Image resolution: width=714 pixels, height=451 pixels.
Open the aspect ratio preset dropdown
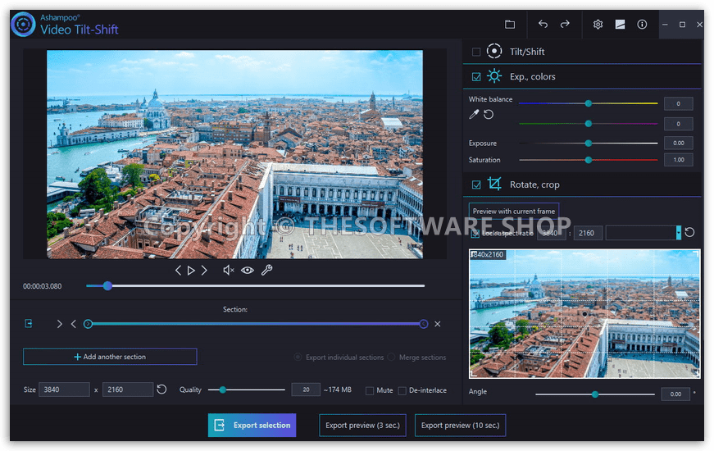[678, 233]
